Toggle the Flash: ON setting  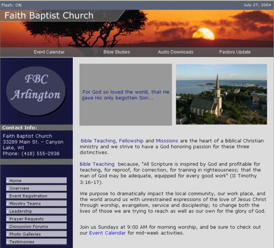coord(11,5)
